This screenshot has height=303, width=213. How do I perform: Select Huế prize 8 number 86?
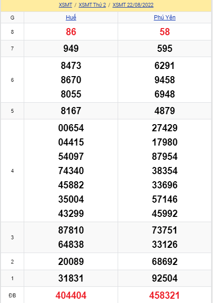pos(71,32)
